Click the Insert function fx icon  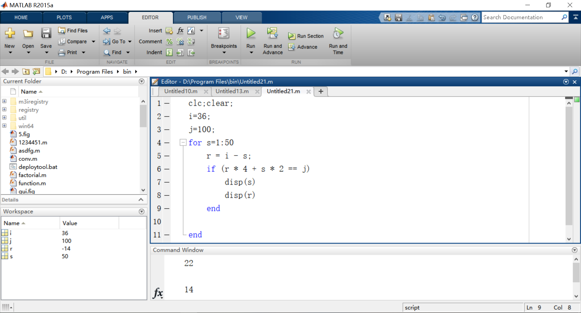pyautogui.click(x=180, y=31)
